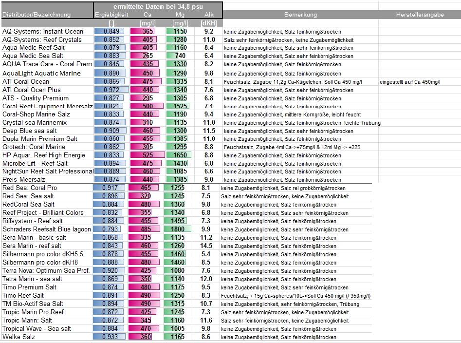Click Ca value 525 for HP Aquar. Reef
The image size is (461, 343).
pyautogui.click(x=148, y=155)
